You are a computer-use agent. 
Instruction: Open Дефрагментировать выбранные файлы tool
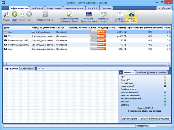[x=69, y=14]
